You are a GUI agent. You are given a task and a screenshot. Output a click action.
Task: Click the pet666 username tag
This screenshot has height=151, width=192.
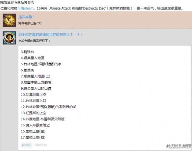(27, 145)
